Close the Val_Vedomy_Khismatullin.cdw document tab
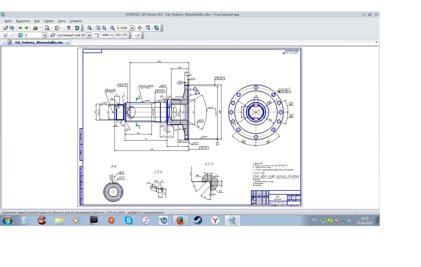The image size is (421, 267). [68, 42]
